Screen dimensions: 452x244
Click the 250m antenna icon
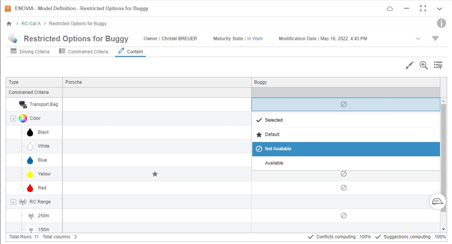[x=31, y=216]
